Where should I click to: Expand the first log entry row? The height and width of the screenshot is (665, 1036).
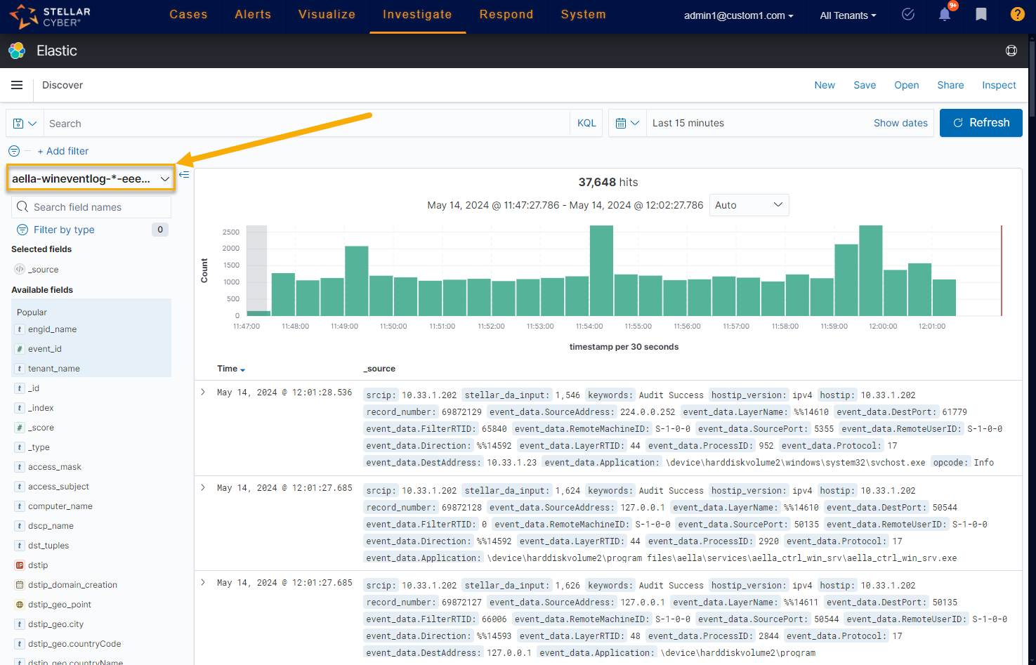[203, 393]
